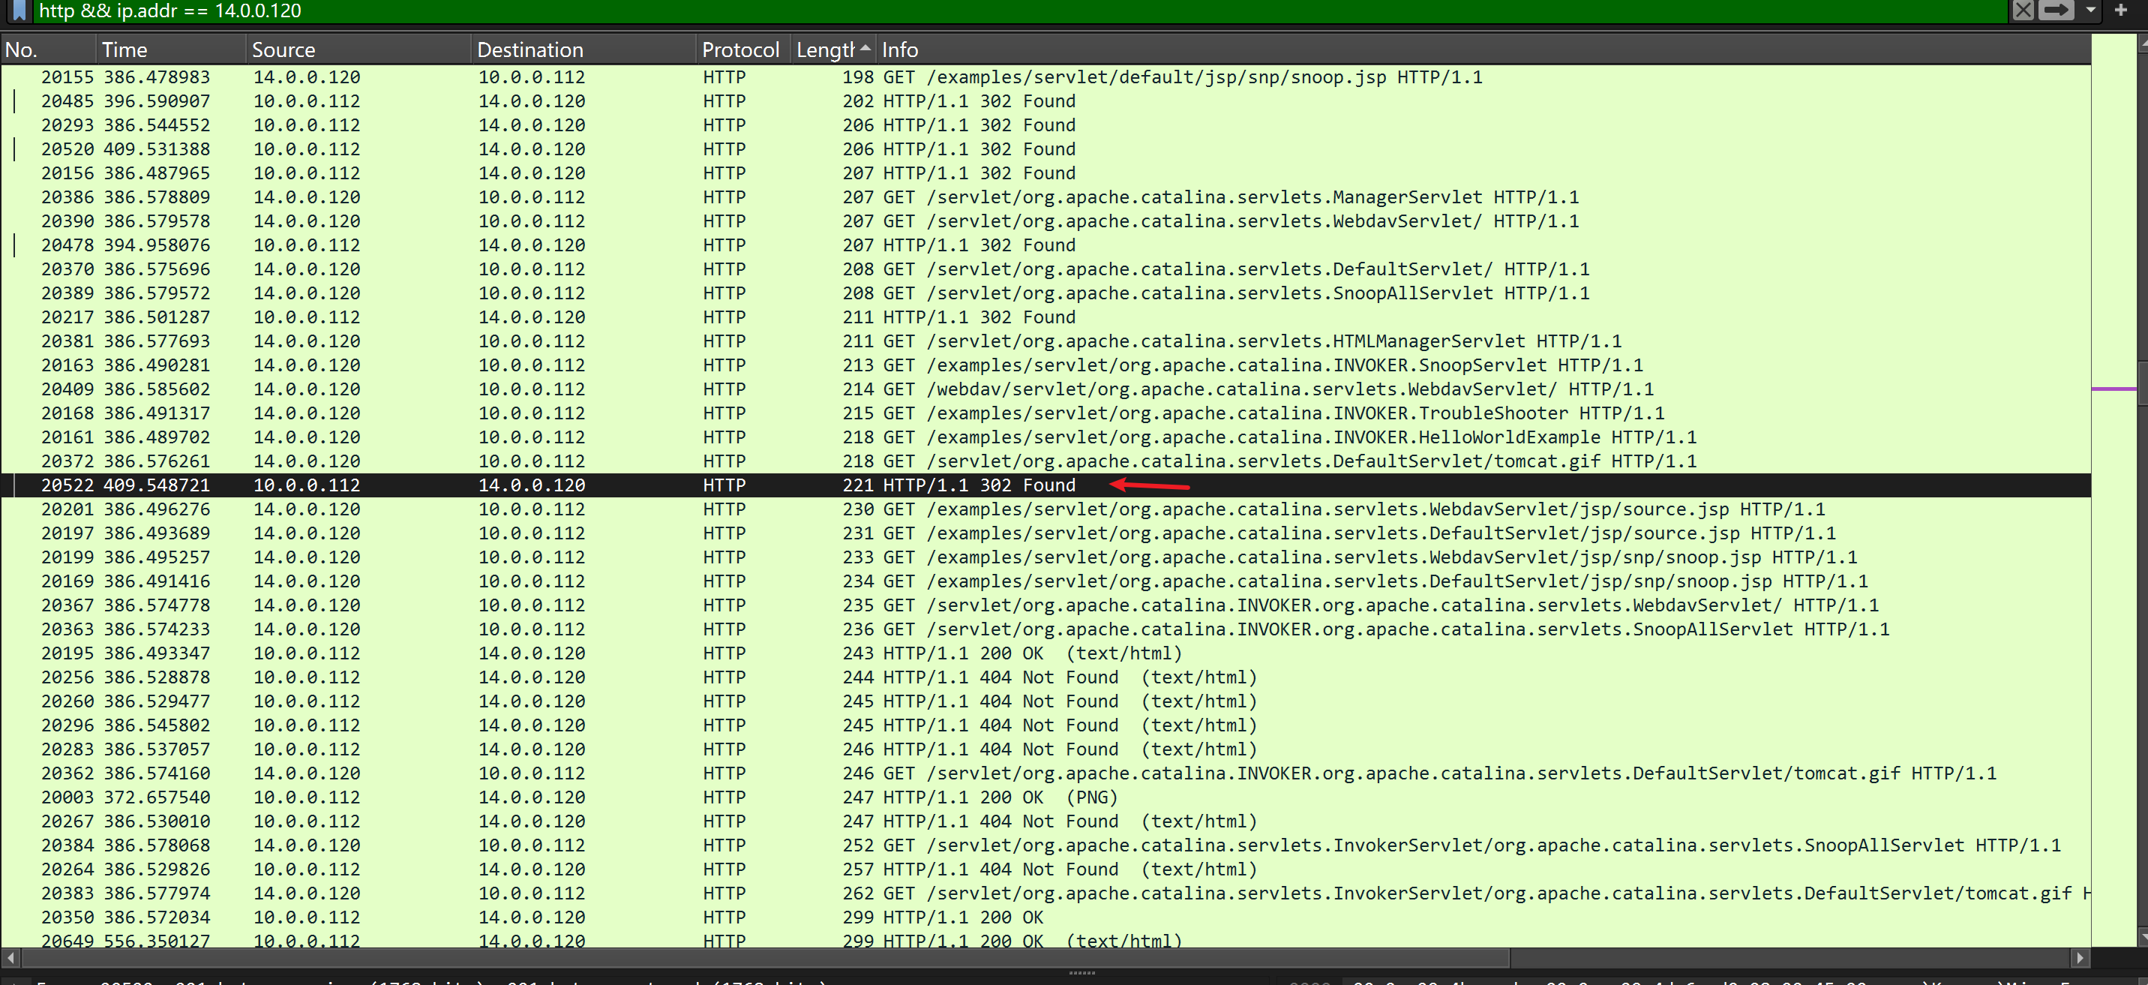The image size is (2148, 985).
Task: Add a filter button with plus icon
Action: click(2120, 10)
